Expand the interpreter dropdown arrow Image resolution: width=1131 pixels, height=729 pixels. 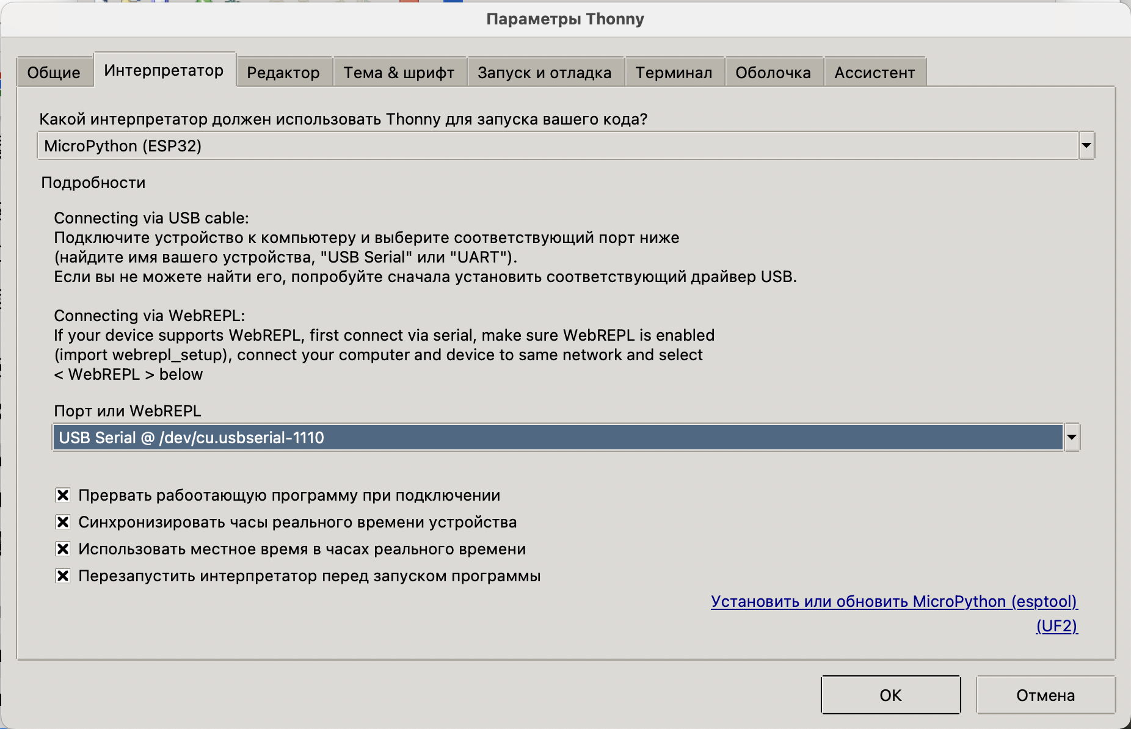click(x=1086, y=146)
